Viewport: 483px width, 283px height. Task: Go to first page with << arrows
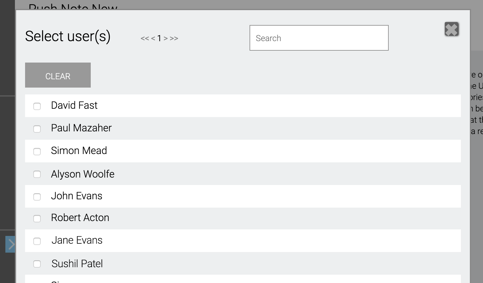click(144, 38)
